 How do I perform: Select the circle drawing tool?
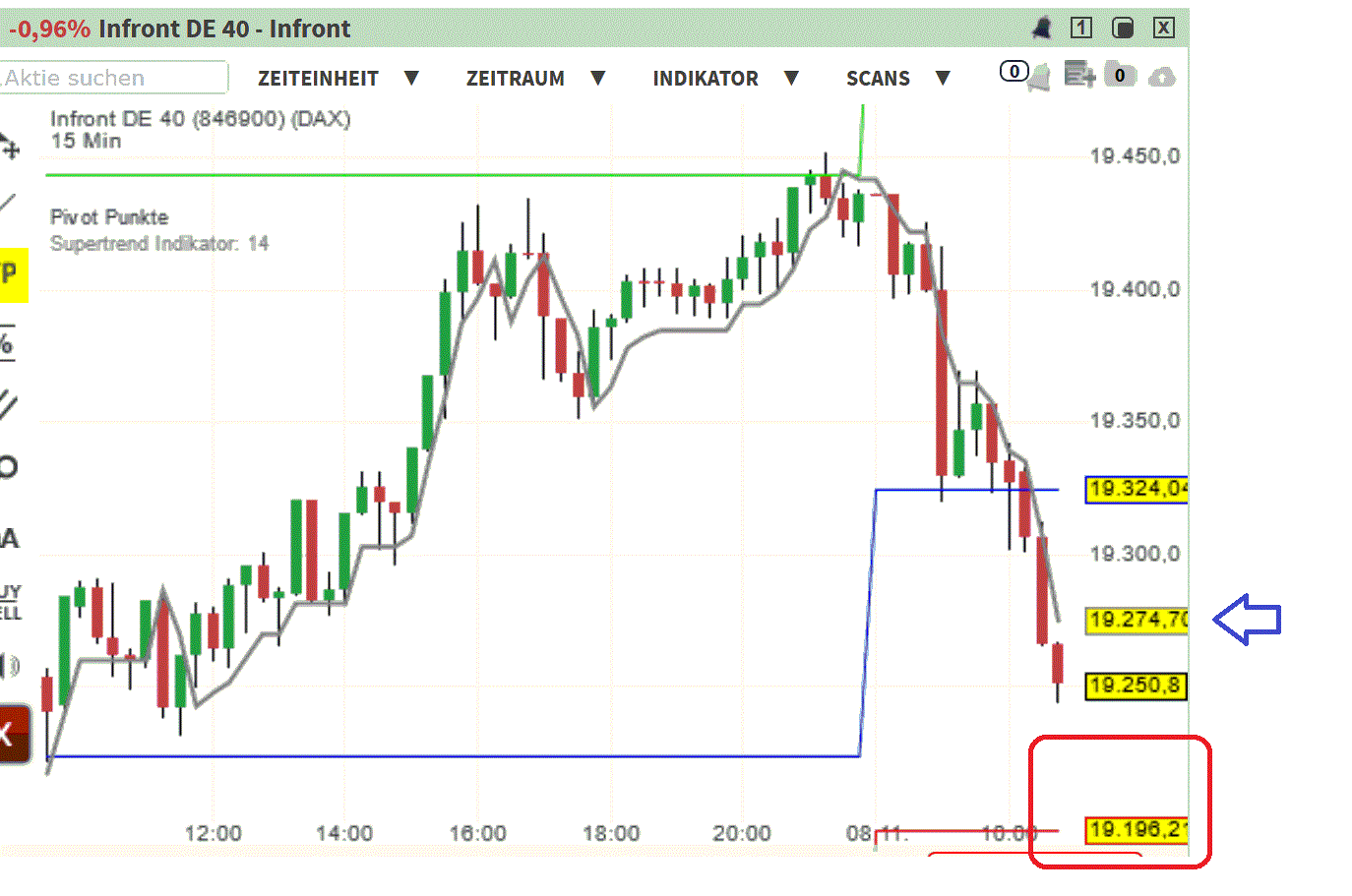[x=8, y=467]
